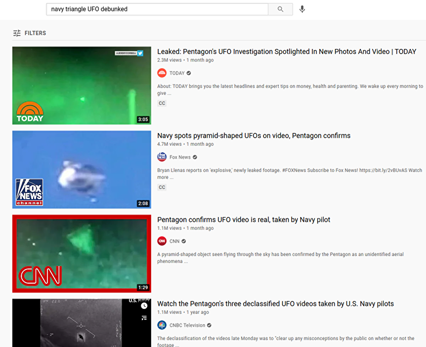426x347 pixels.
Task: Open the CNBC declassified videos thumbnail
Action: (82, 323)
